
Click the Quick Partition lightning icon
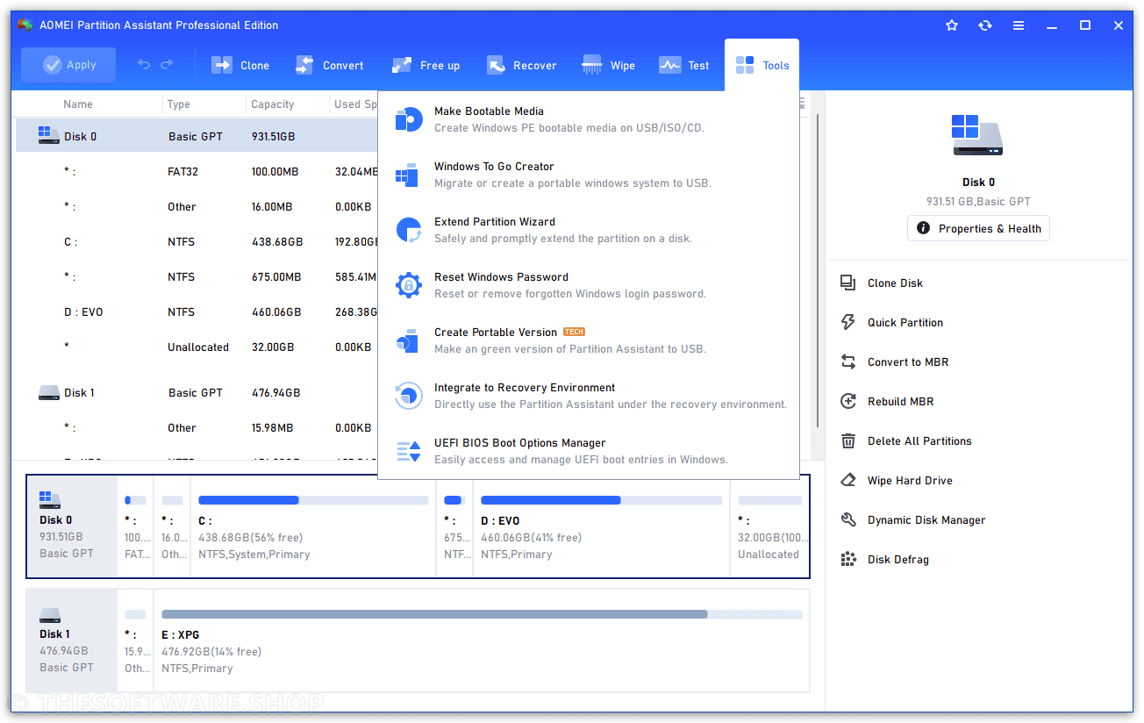coord(848,322)
